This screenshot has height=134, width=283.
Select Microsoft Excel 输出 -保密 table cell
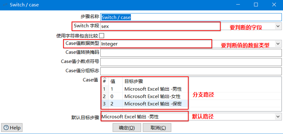(x=155, y=104)
